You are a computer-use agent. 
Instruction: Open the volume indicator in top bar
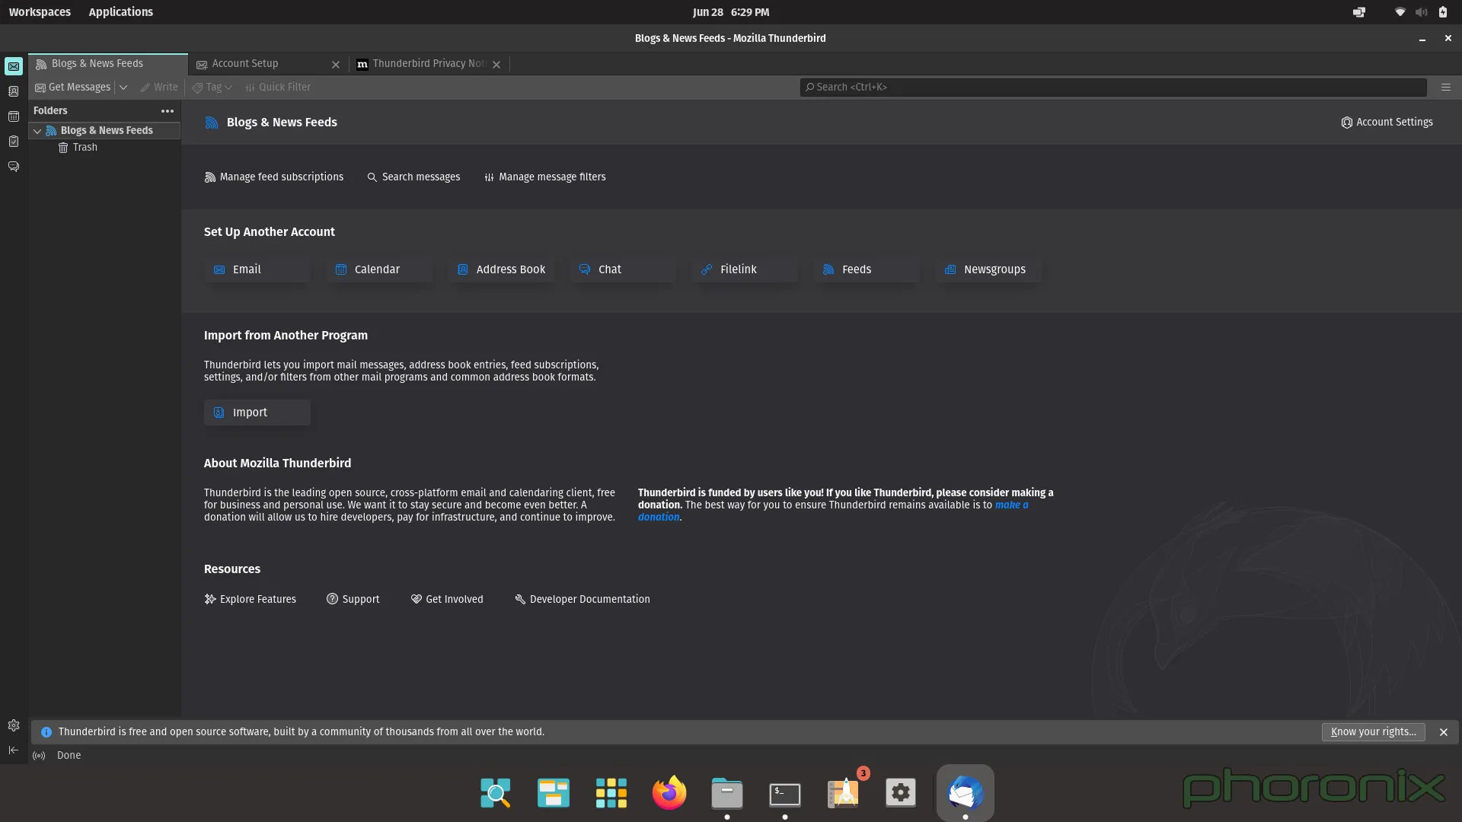[1421, 12]
